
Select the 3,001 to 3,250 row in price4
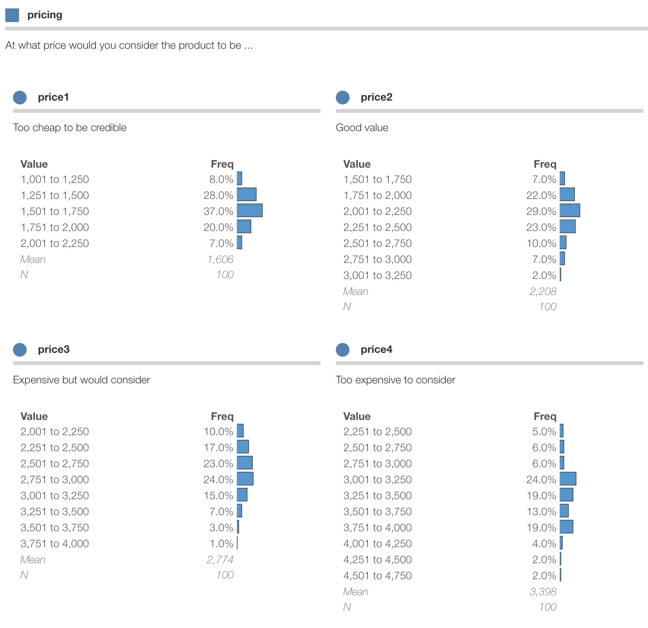(377, 480)
